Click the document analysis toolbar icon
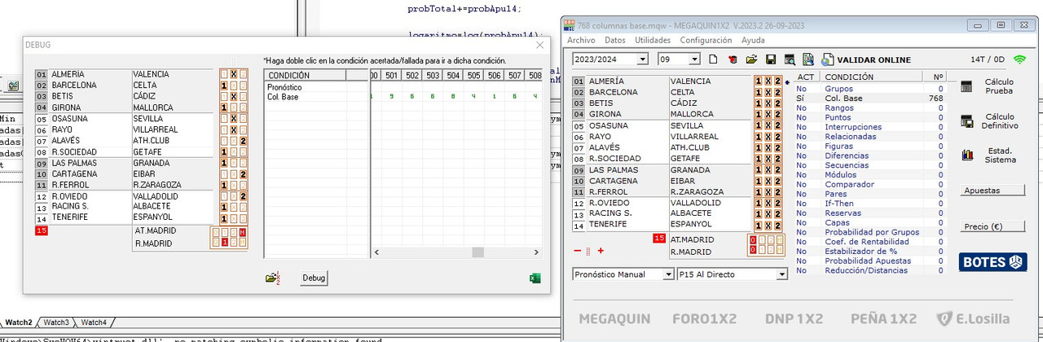Screen dimensions: 1043x342 [808, 59]
